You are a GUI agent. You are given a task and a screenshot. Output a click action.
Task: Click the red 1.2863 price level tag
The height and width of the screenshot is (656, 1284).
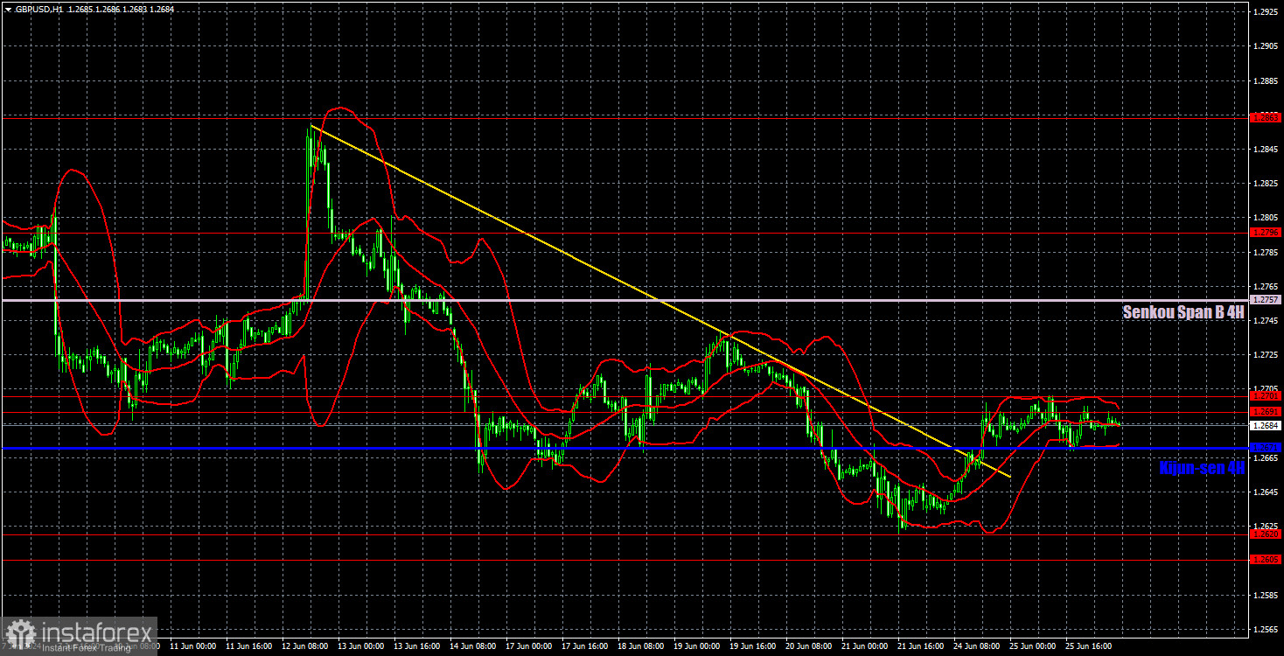[x=1266, y=116]
